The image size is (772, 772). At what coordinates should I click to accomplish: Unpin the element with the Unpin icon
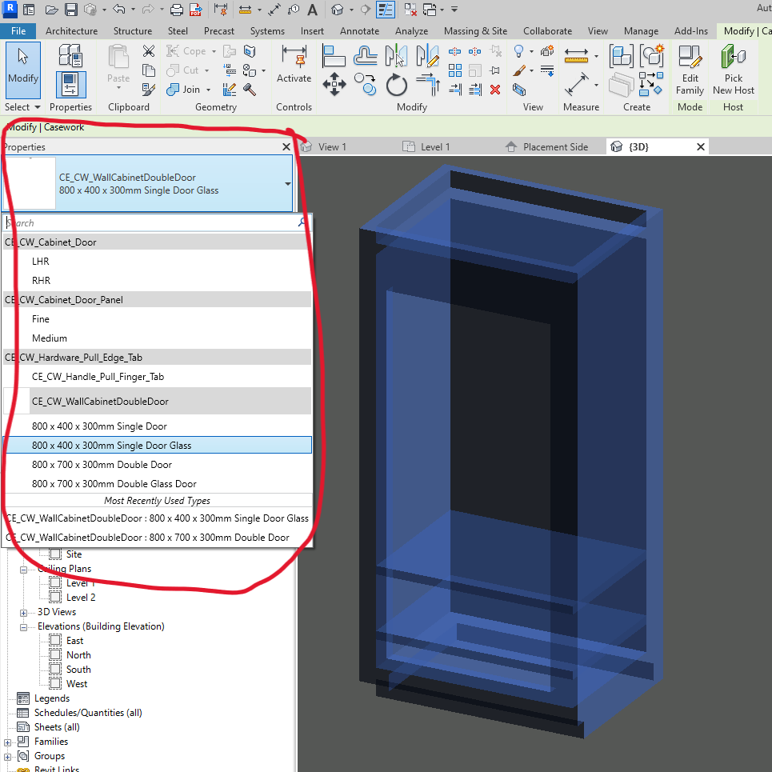tap(496, 51)
